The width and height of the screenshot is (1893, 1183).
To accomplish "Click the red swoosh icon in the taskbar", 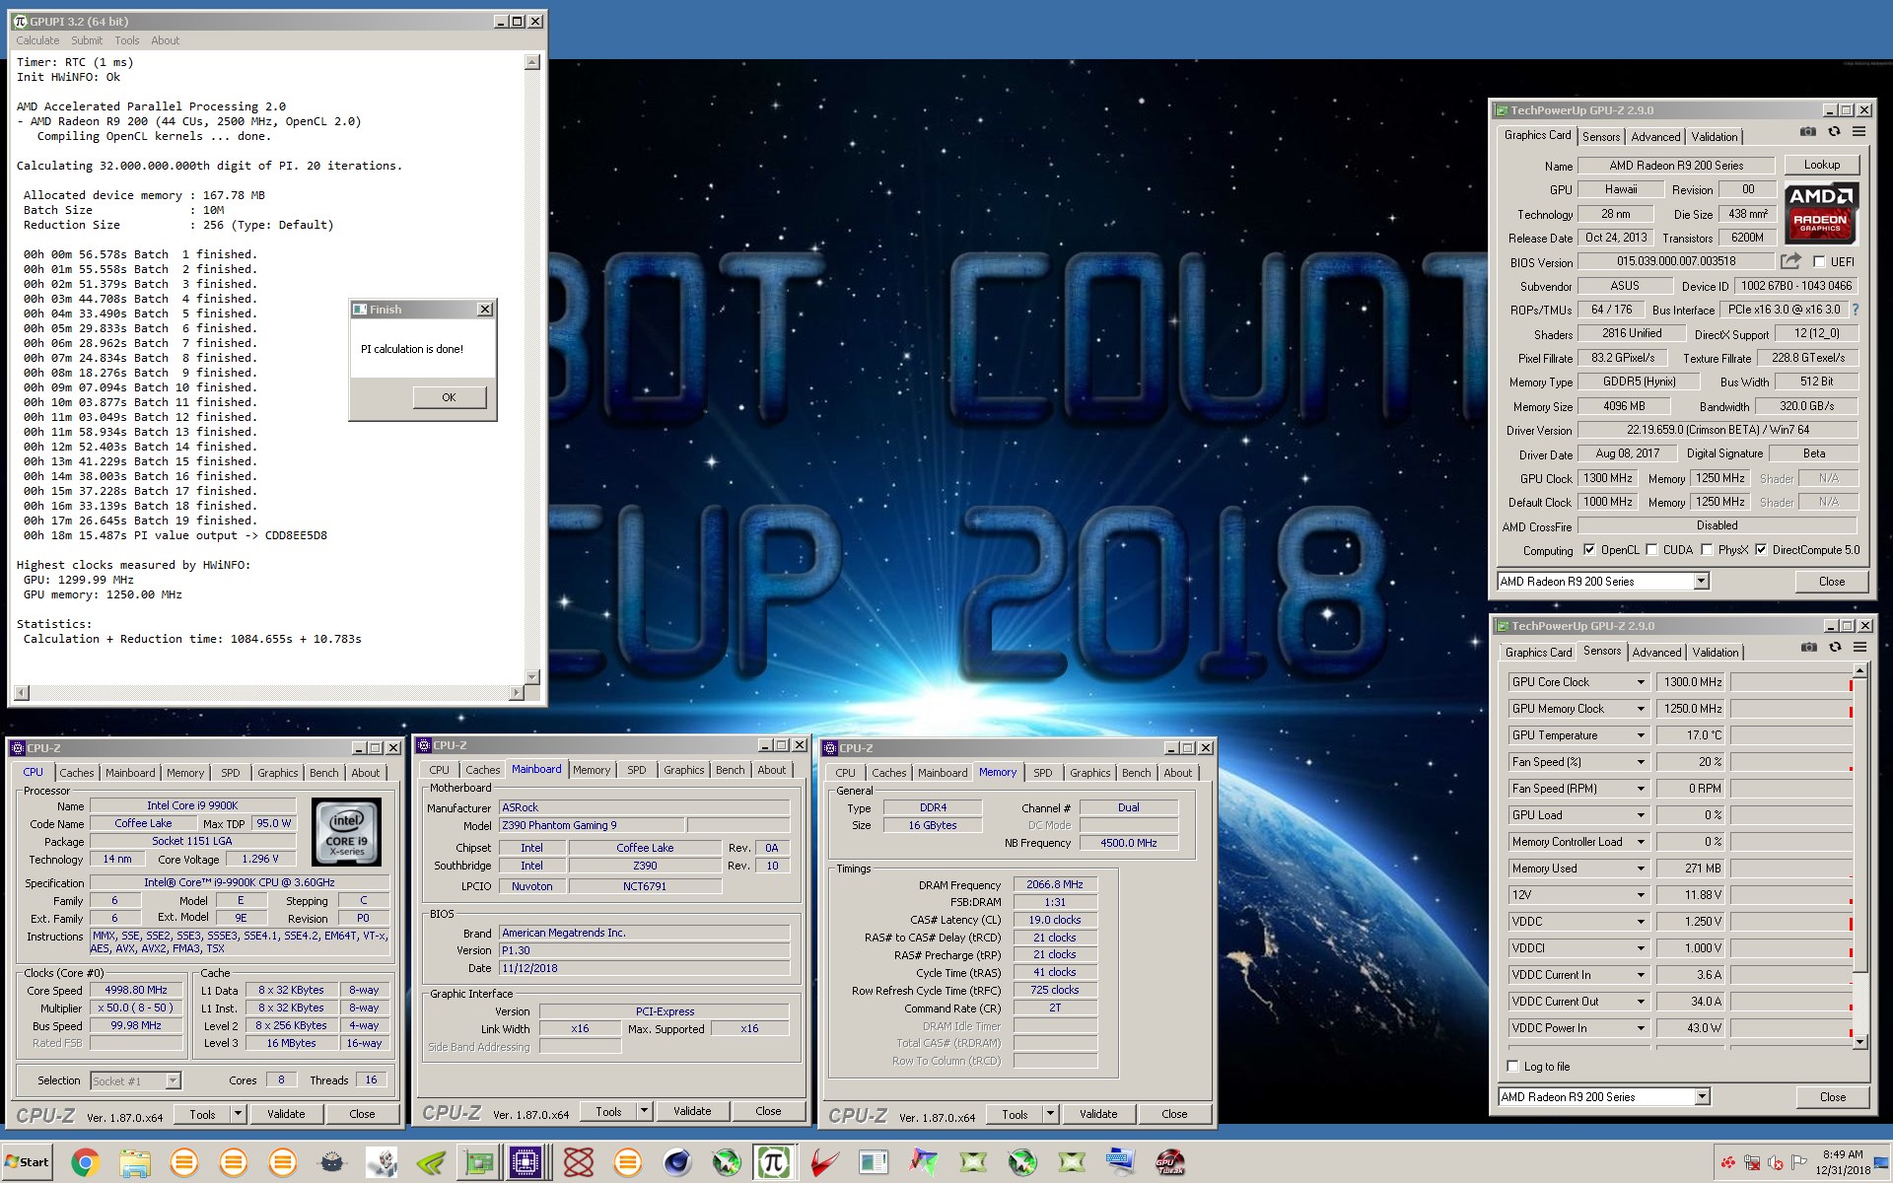I will tap(824, 1163).
